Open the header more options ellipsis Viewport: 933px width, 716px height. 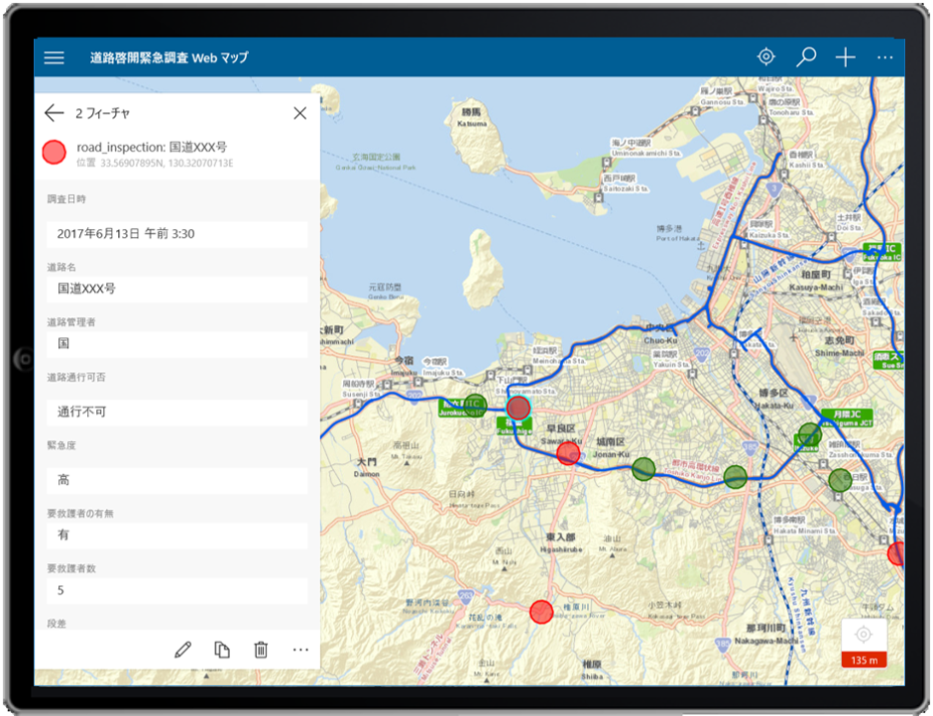click(x=884, y=58)
